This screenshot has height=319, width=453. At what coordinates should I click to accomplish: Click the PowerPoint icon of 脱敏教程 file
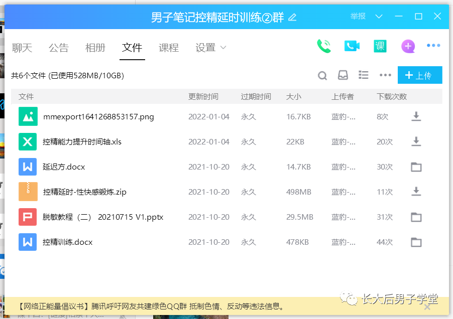28,217
